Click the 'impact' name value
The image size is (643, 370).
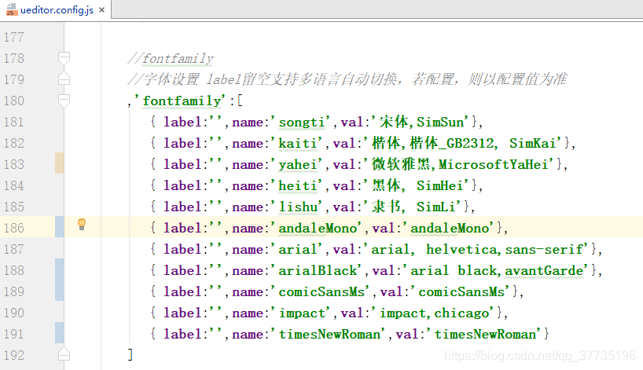[x=301, y=313]
